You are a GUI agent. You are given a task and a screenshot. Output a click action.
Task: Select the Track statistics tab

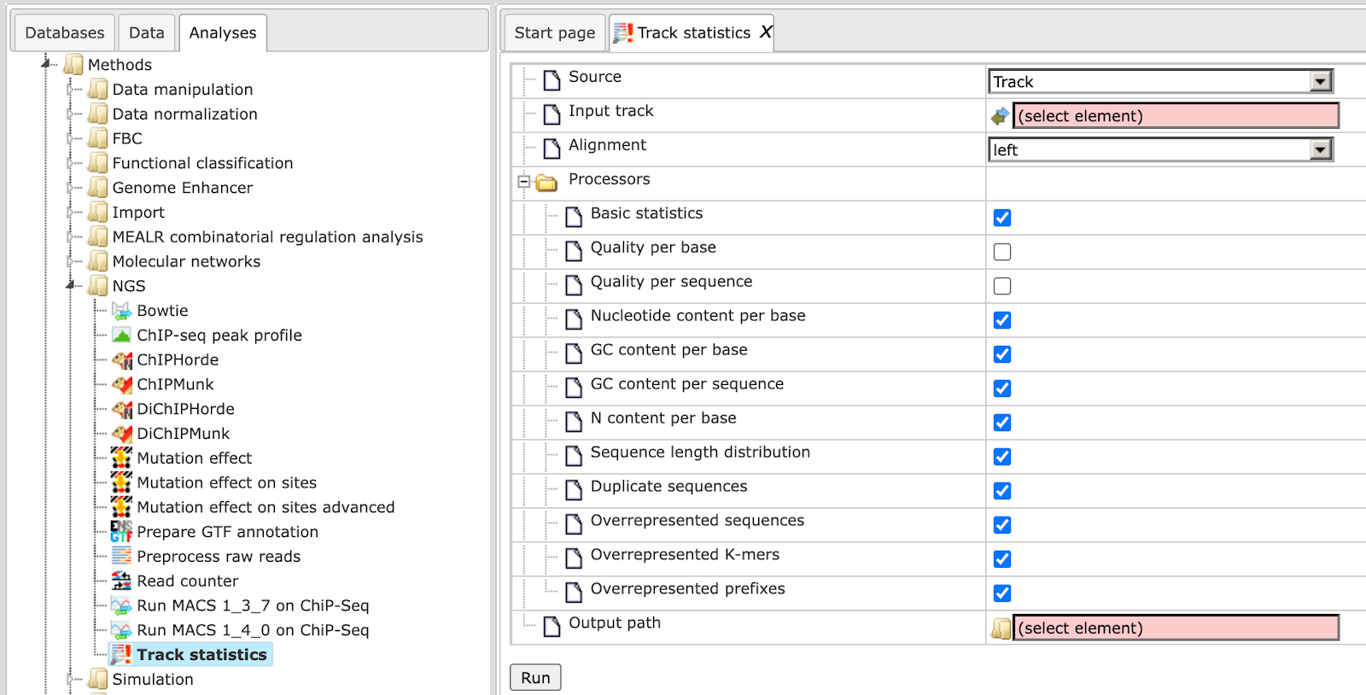(x=692, y=32)
